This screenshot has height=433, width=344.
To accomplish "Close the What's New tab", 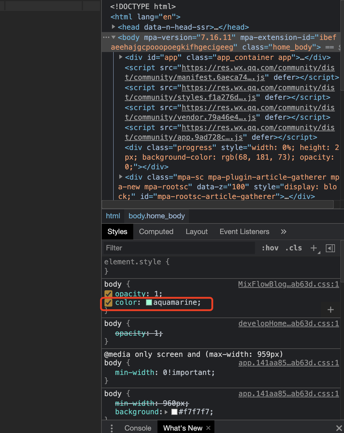I will [x=208, y=428].
